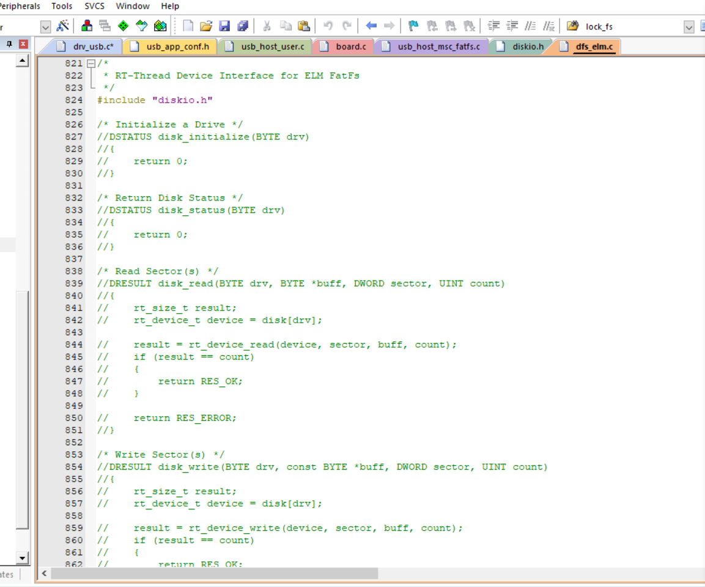Navigate backwards with blue arrow
The width and height of the screenshot is (705, 587).
point(371,26)
